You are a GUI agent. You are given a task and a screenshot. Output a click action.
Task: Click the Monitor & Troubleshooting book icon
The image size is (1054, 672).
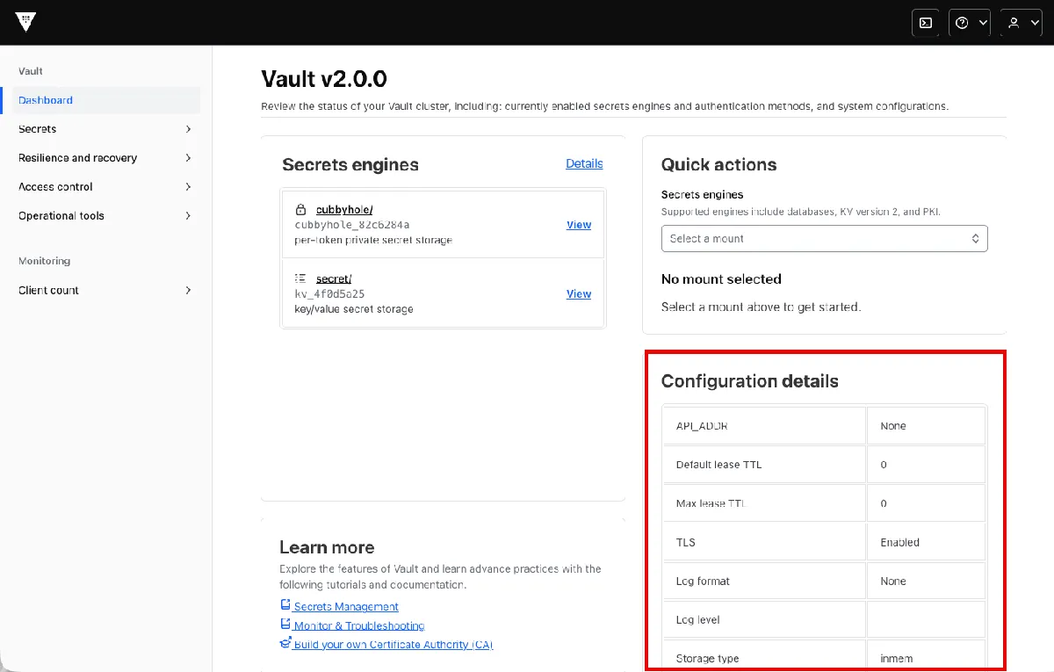point(285,625)
